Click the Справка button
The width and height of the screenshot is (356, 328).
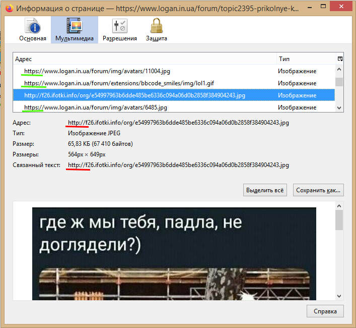click(x=325, y=311)
